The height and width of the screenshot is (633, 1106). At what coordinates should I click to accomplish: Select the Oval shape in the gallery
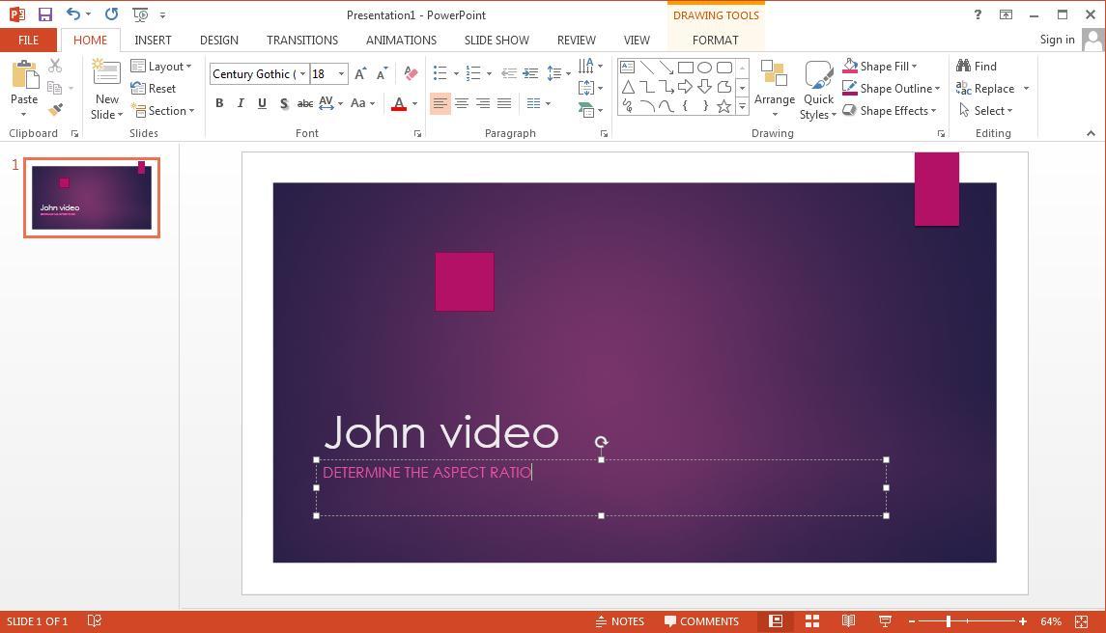click(x=704, y=68)
